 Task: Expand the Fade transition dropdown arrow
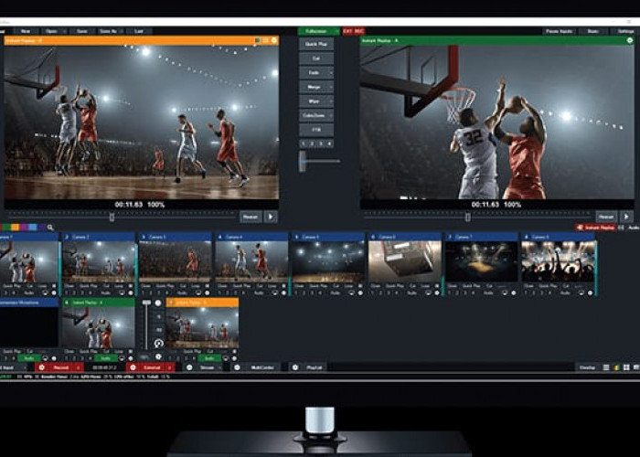click(329, 71)
